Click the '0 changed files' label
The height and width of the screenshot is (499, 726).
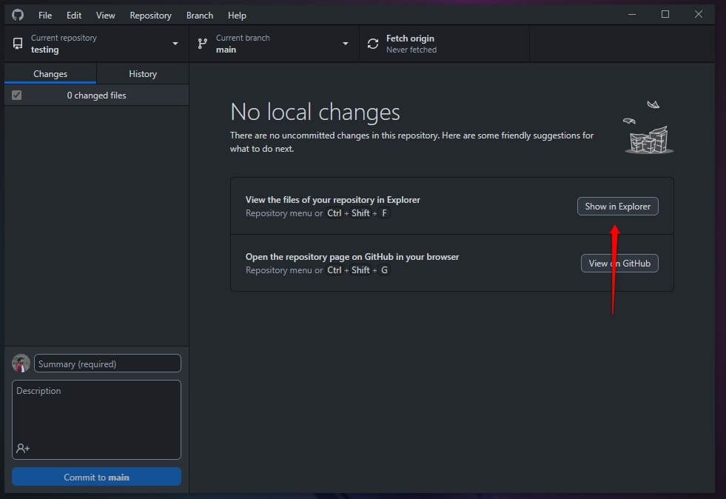pos(96,95)
